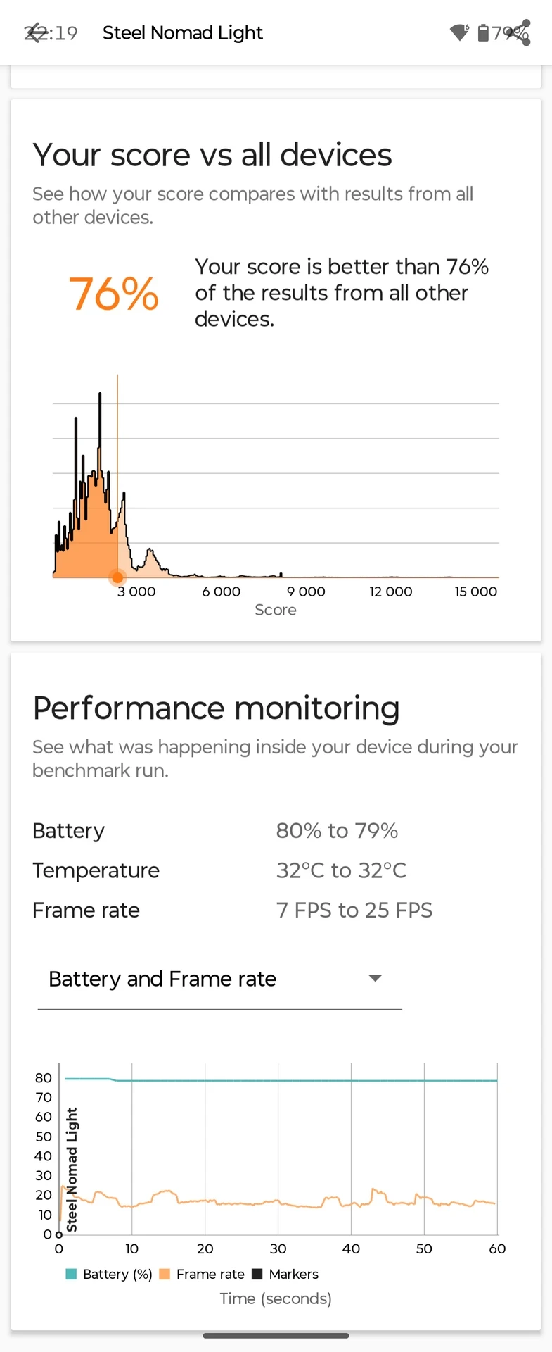Tap the Temperature row 32°C value

[x=342, y=870]
